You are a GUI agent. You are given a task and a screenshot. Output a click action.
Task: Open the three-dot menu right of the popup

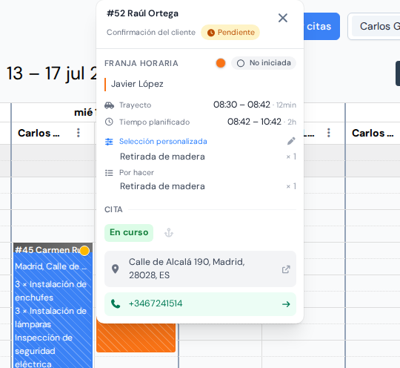(329, 133)
